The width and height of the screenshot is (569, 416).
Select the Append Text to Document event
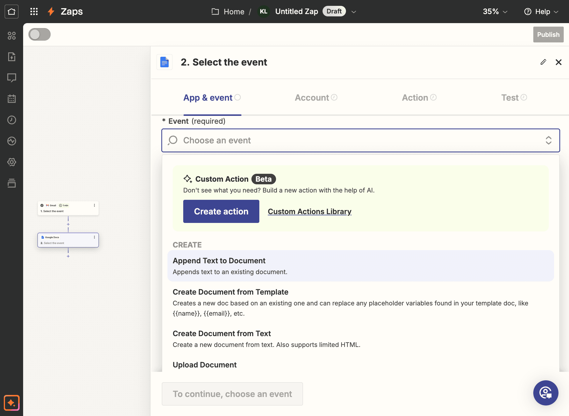tap(361, 266)
